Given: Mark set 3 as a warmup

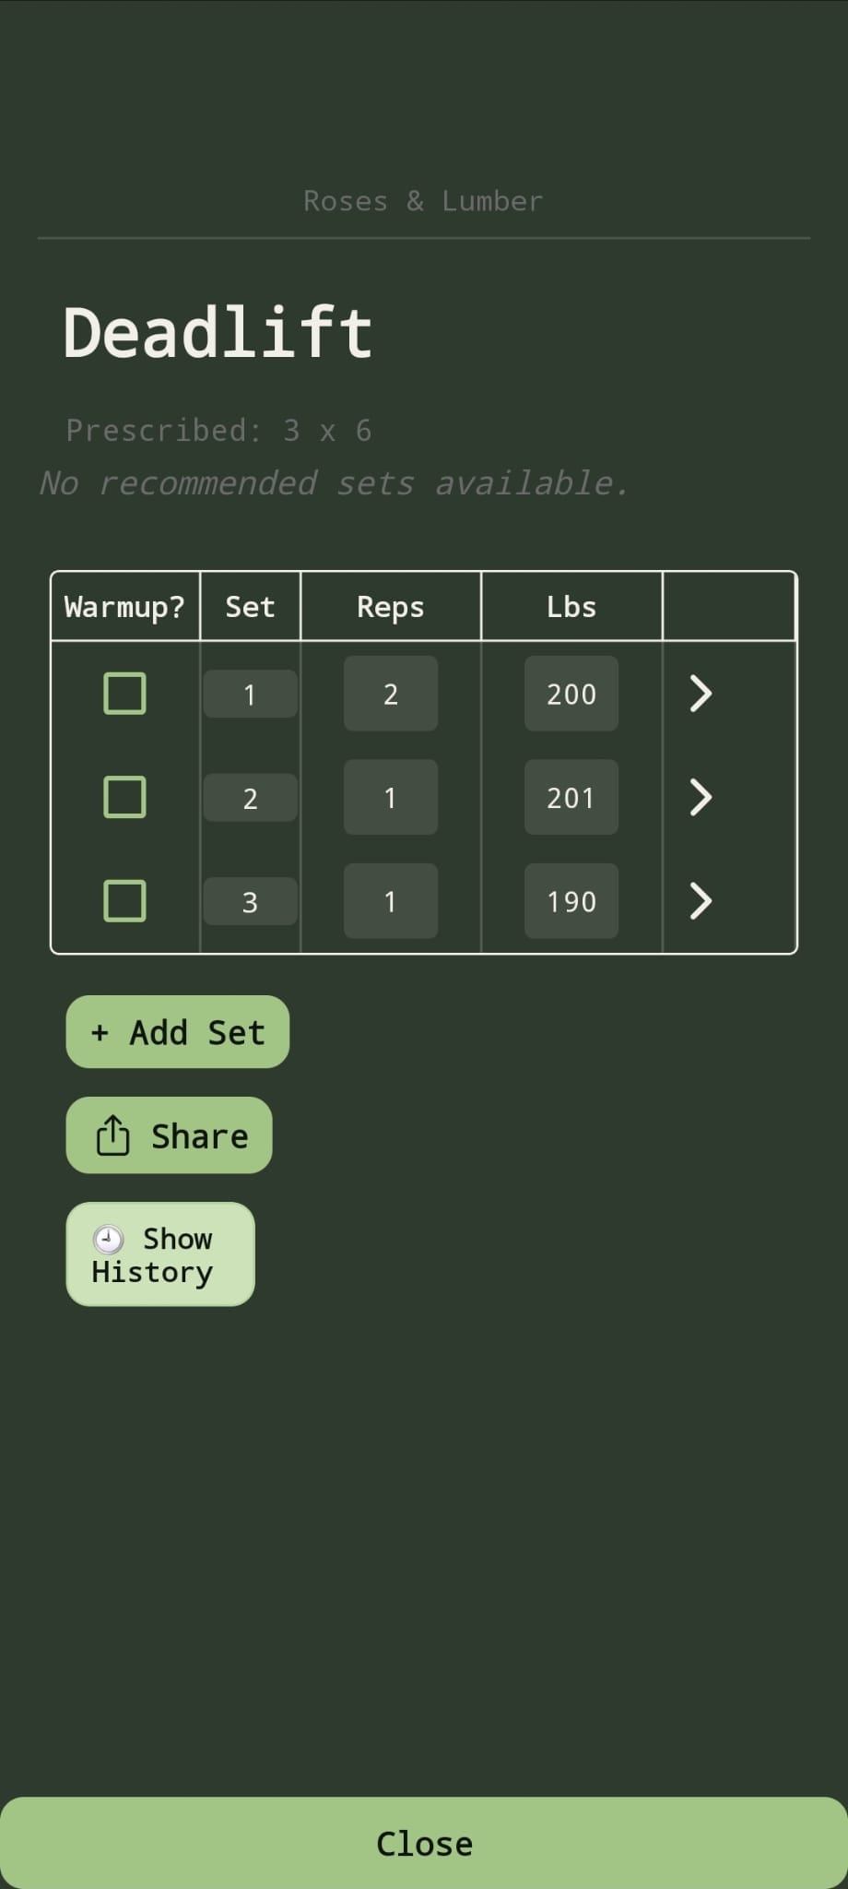Looking at the screenshot, I should (x=124, y=901).
